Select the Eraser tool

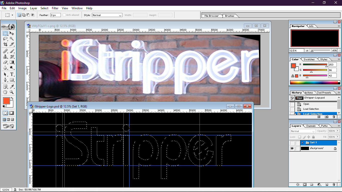point(5,62)
